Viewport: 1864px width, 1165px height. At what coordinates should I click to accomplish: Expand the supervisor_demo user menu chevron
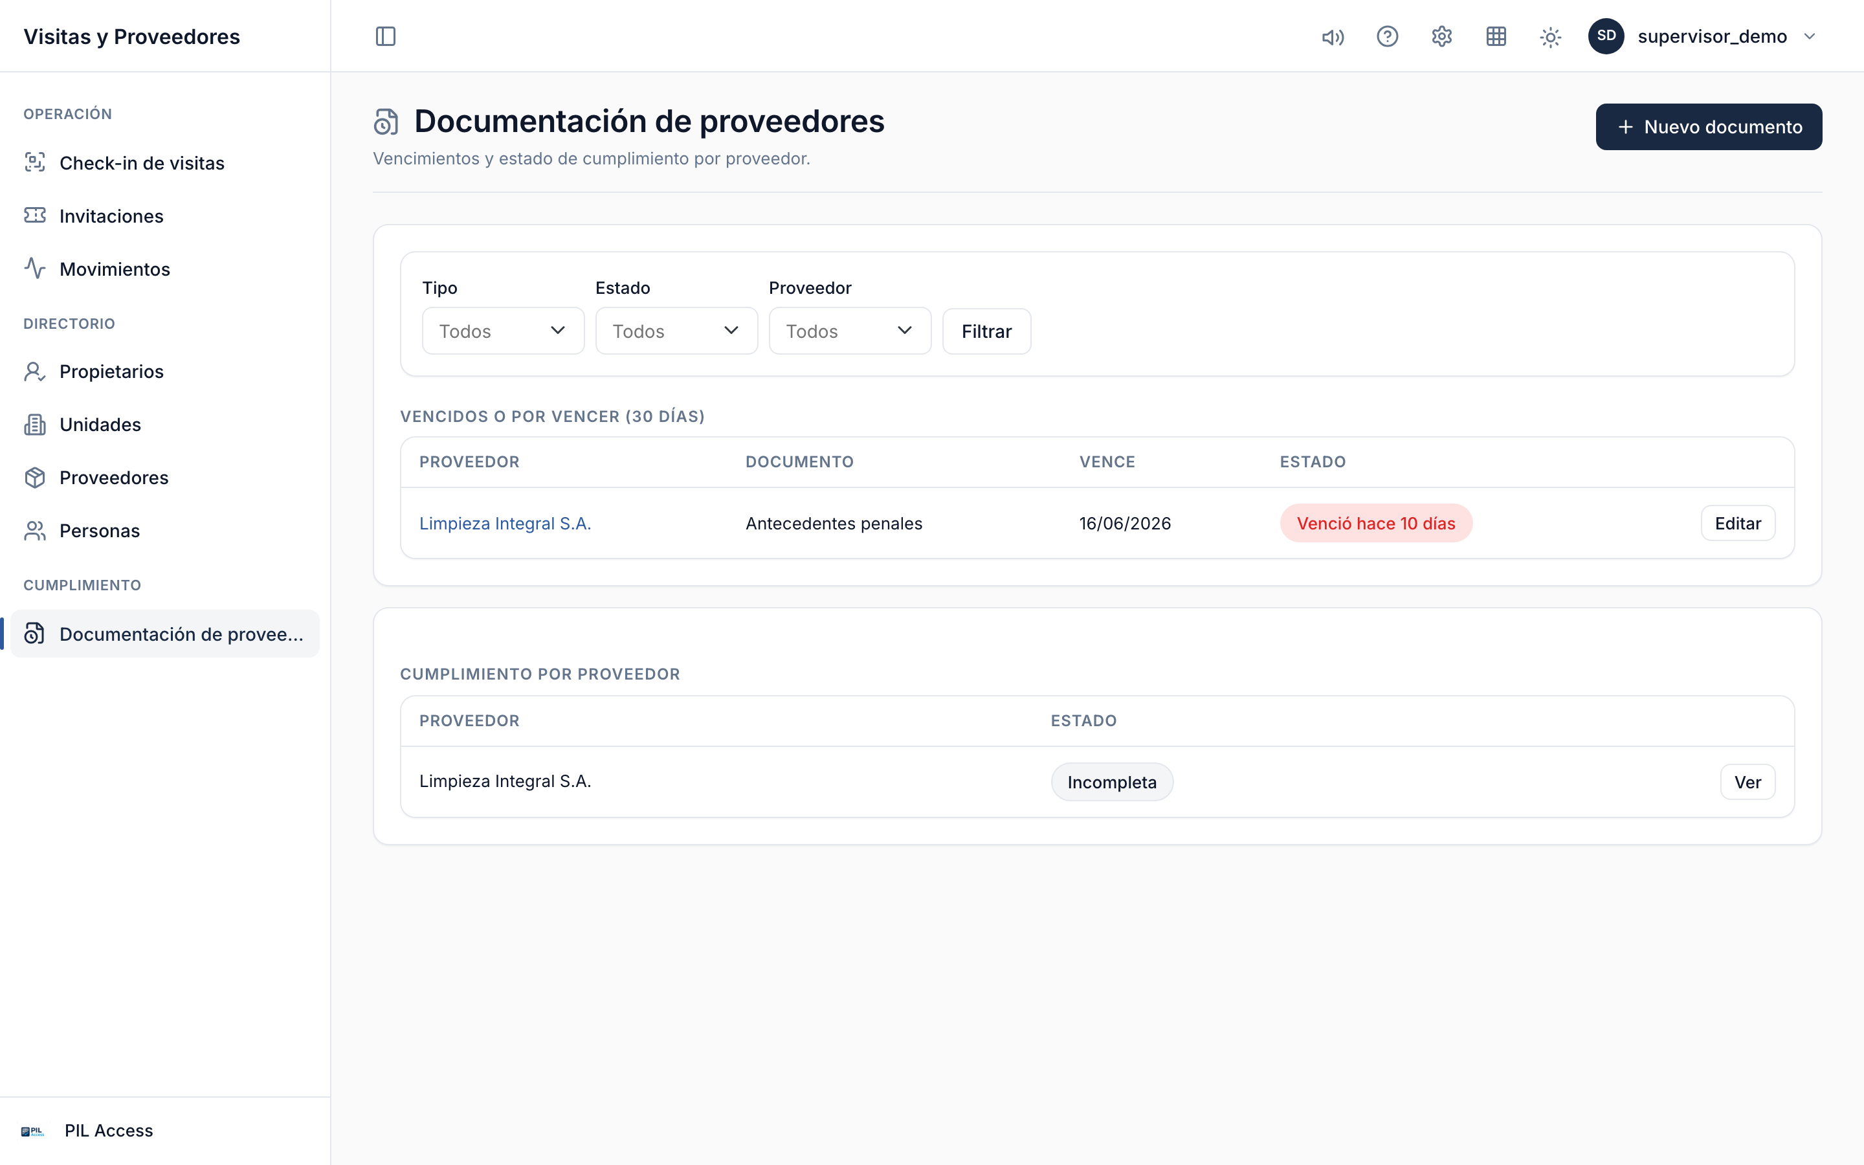pos(1810,36)
